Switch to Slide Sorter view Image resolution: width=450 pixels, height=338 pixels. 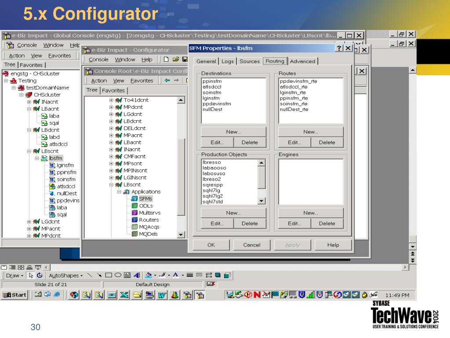click(21, 267)
